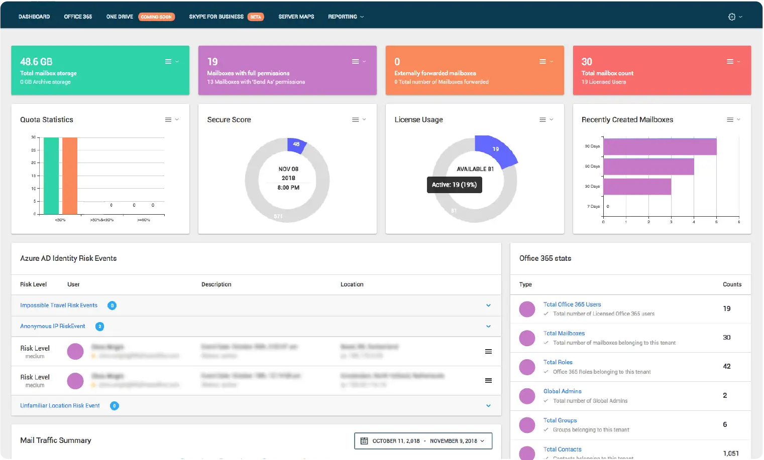Expand Impossible Travel Risk Events chevron
The width and height of the screenshot is (764, 460).
tap(488, 305)
